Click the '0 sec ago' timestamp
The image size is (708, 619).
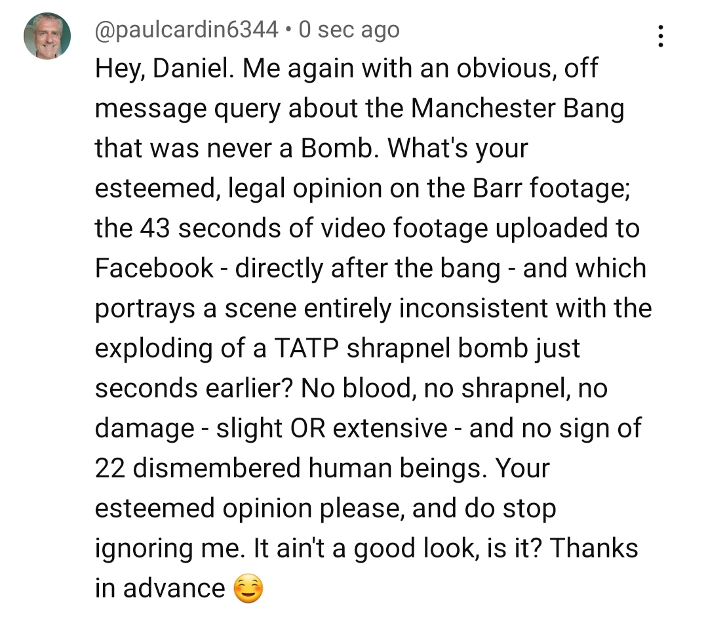pyautogui.click(x=349, y=30)
